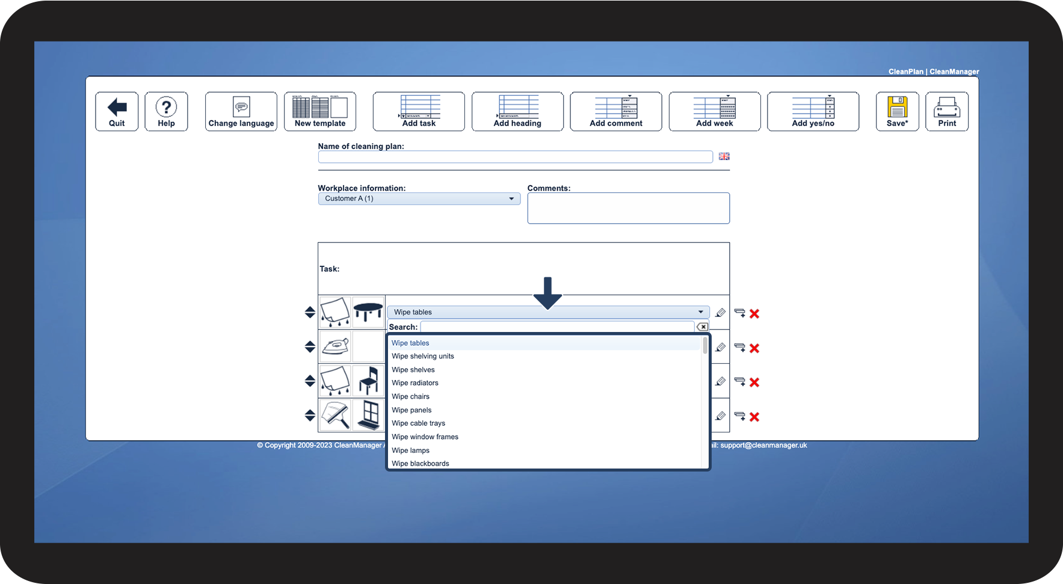The height and width of the screenshot is (584, 1063).
Task: Click into the Comments text box
Action: point(629,208)
